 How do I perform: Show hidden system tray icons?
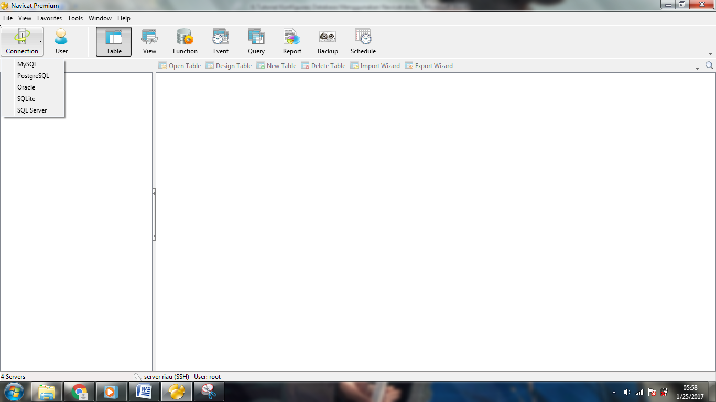[x=614, y=392]
